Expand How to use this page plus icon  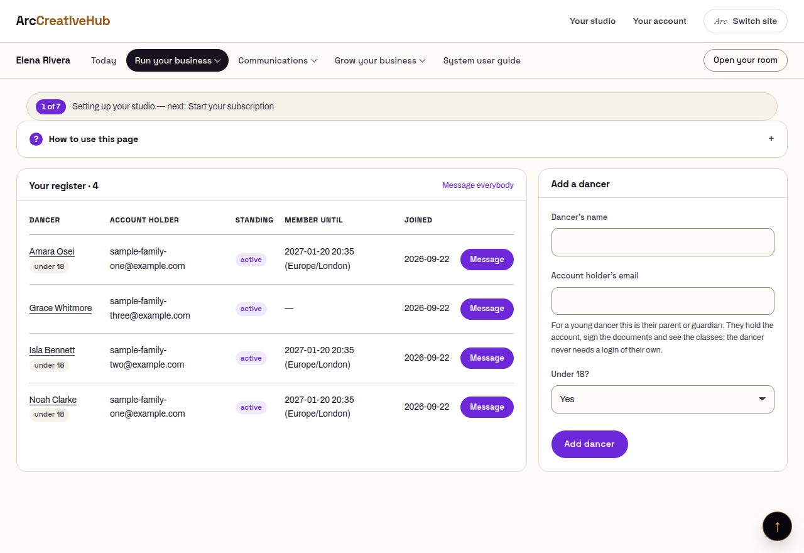[771, 139]
